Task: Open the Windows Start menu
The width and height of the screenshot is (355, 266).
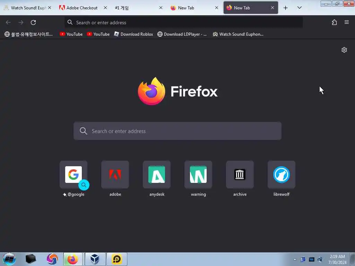Action: click(x=9, y=259)
